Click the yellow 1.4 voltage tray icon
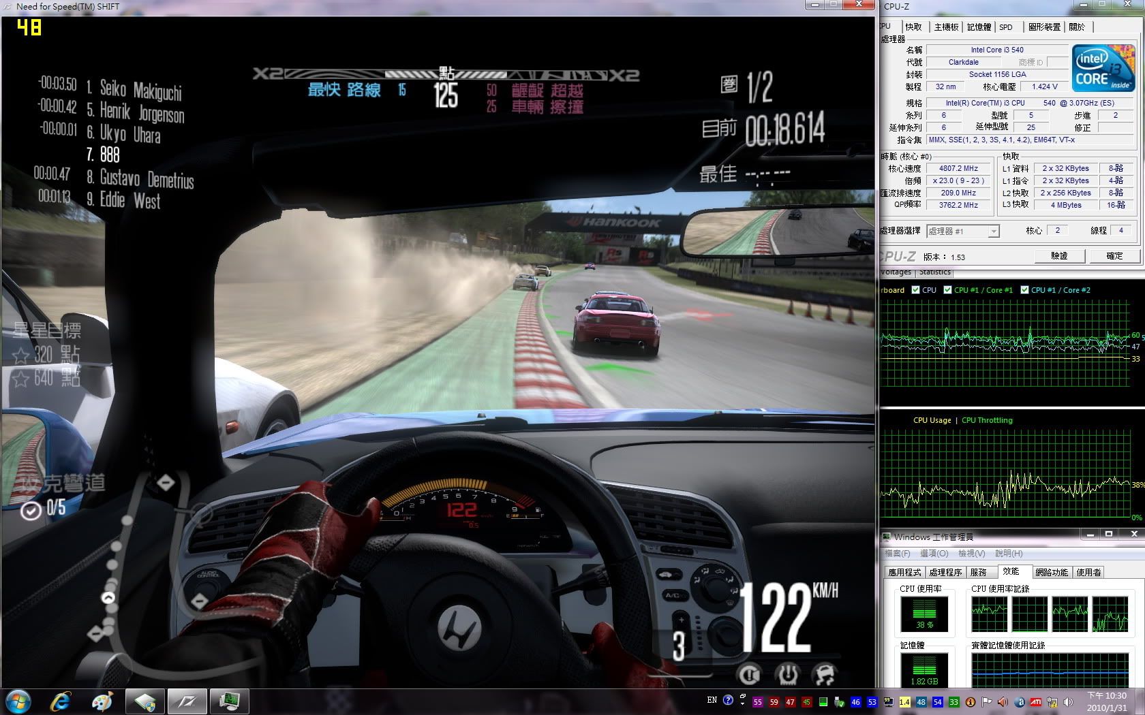Image resolution: width=1145 pixels, height=715 pixels. click(x=904, y=702)
